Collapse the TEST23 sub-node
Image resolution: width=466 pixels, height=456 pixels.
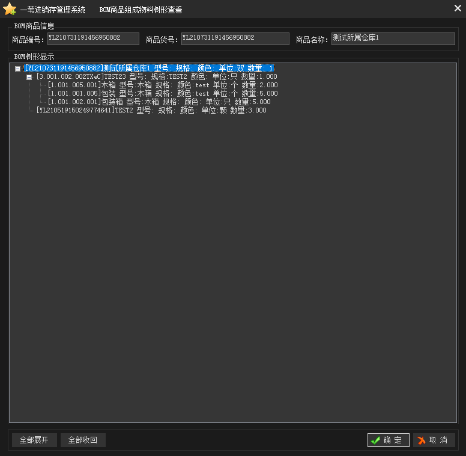coord(29,78)
